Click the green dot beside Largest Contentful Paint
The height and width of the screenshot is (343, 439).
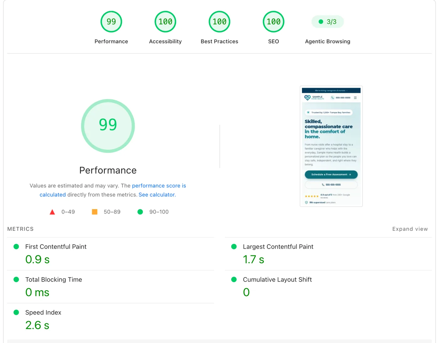(234, 247)
